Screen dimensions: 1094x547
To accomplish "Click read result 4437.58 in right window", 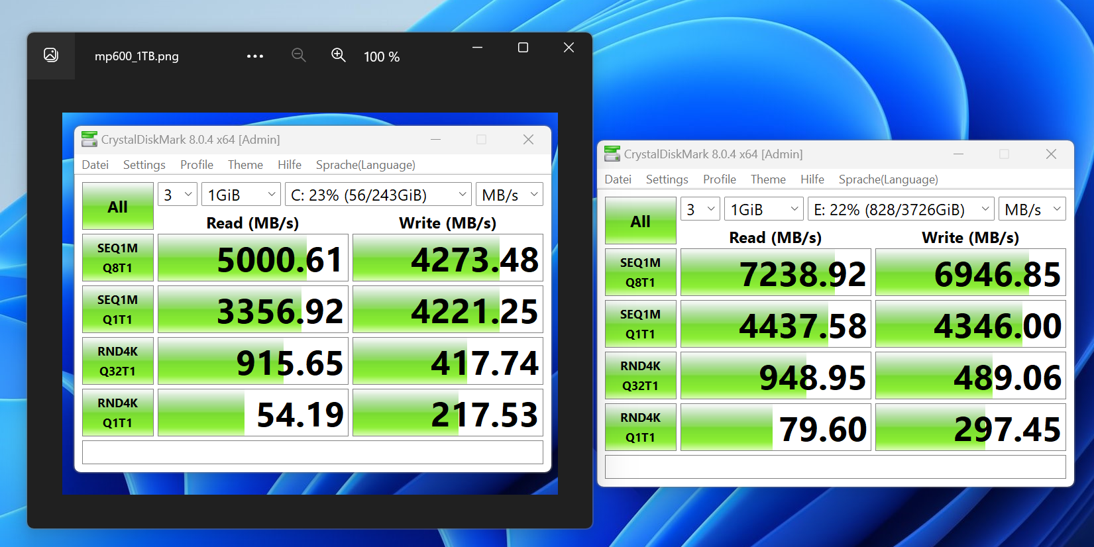I will point(776,324).
